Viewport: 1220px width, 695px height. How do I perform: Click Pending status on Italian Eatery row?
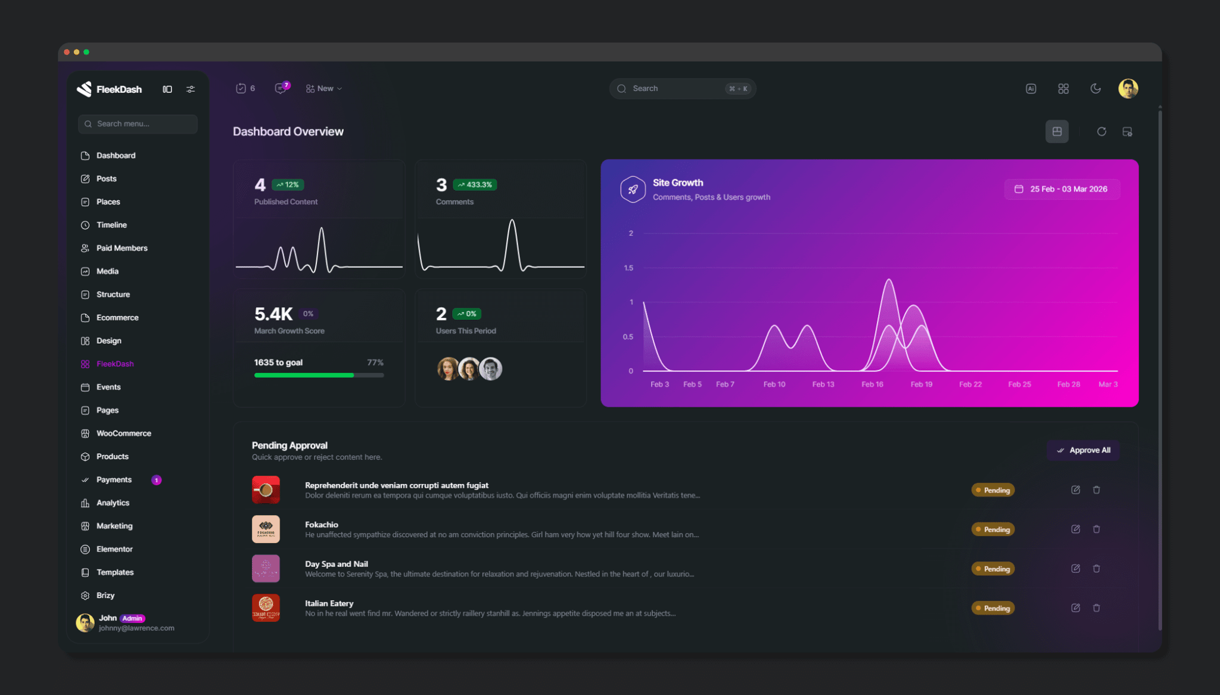993,608
